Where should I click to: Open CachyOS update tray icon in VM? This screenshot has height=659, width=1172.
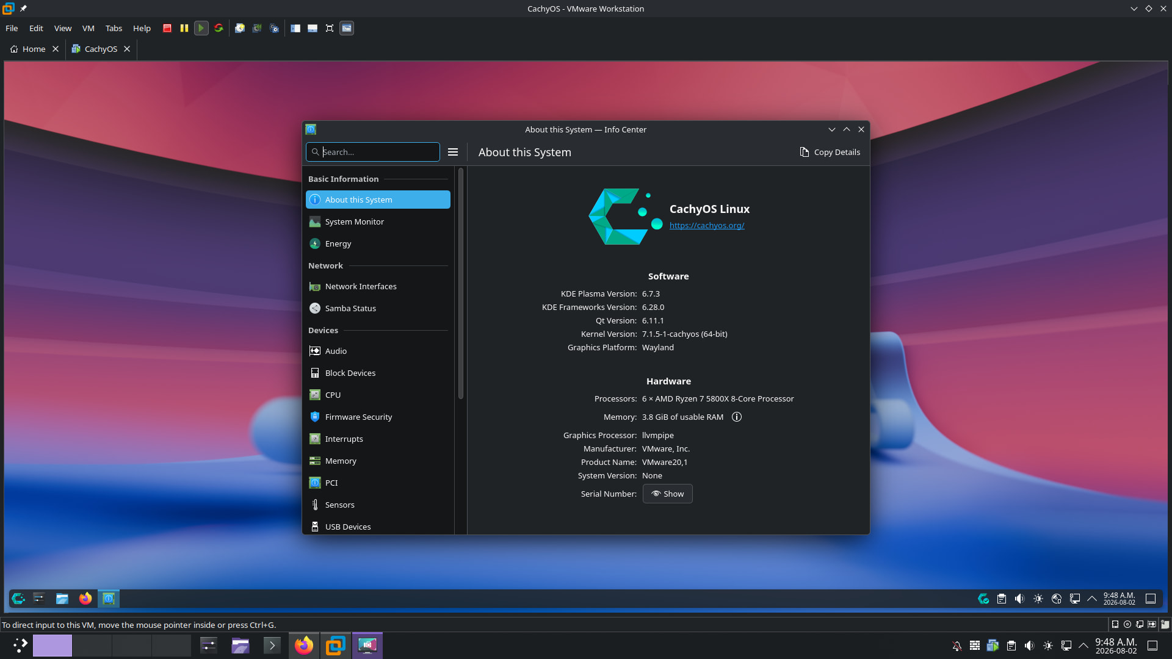point(983,599)
